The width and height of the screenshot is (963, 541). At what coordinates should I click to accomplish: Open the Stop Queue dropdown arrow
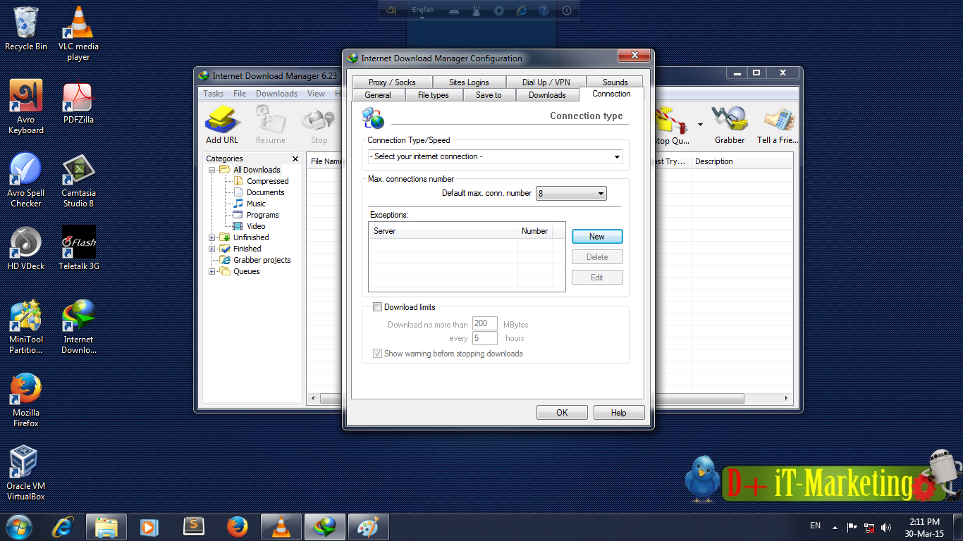pyautogui.click(x=700, y=125)
